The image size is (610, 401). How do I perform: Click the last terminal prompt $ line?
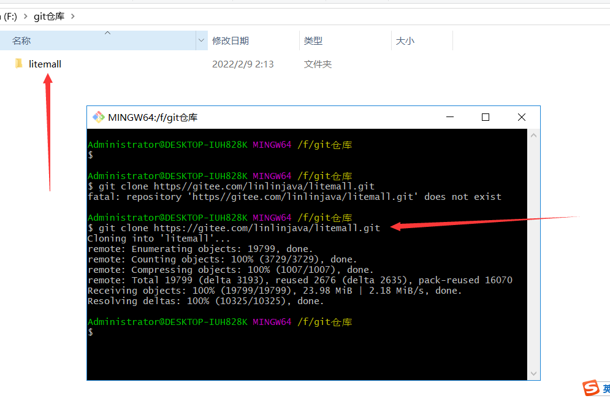tap(90, 332)
